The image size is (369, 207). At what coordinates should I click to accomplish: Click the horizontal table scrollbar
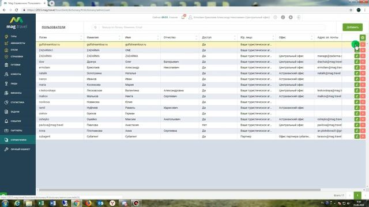tap(179, 190)
